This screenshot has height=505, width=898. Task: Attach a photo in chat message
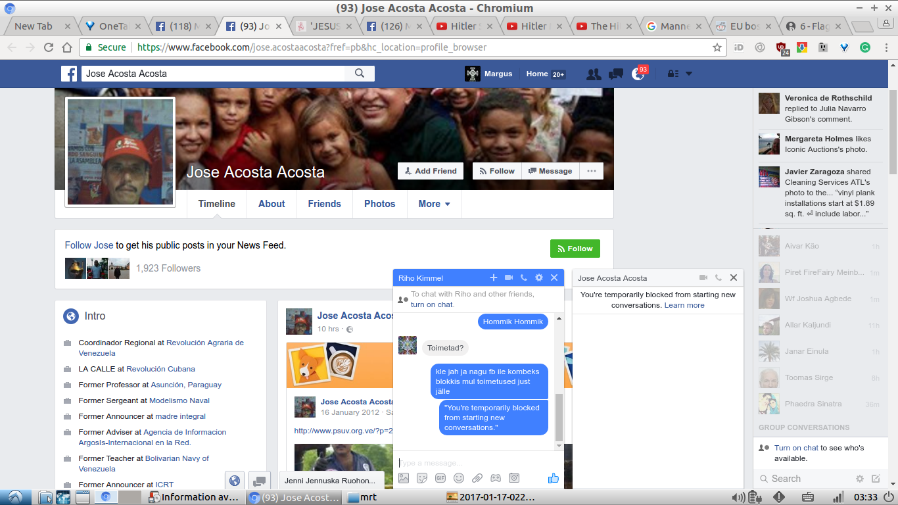pos(404,478)
